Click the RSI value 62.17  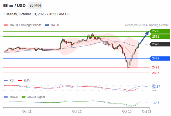(156, 86)
